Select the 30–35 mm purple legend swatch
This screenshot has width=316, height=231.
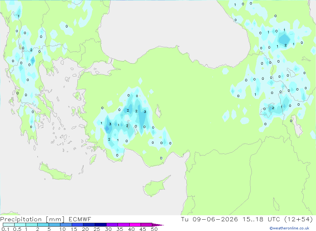tap(112, 225)
